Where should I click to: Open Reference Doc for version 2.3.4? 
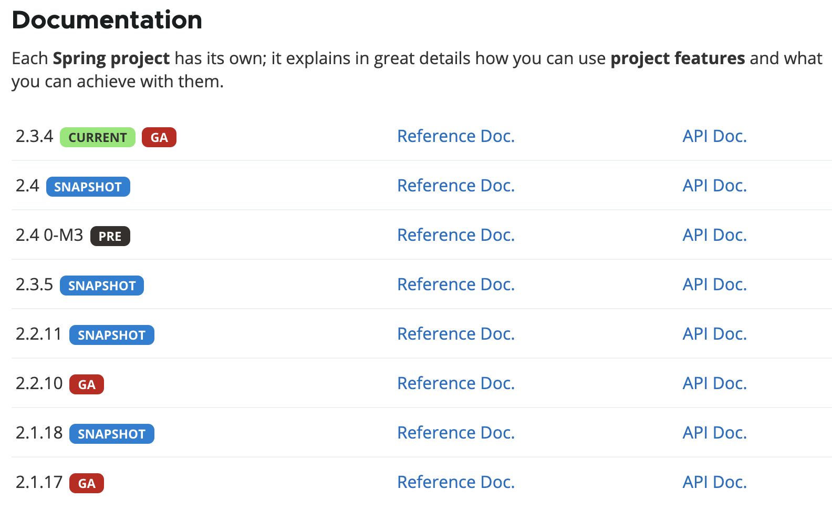click(x=455, y=136)
